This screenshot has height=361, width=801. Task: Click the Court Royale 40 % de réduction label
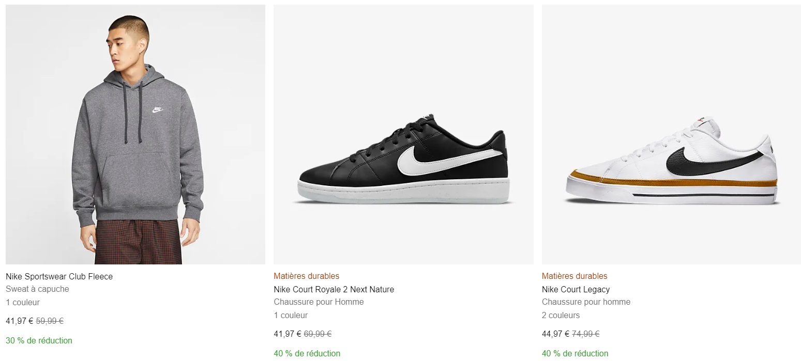(x=307, y=354)
